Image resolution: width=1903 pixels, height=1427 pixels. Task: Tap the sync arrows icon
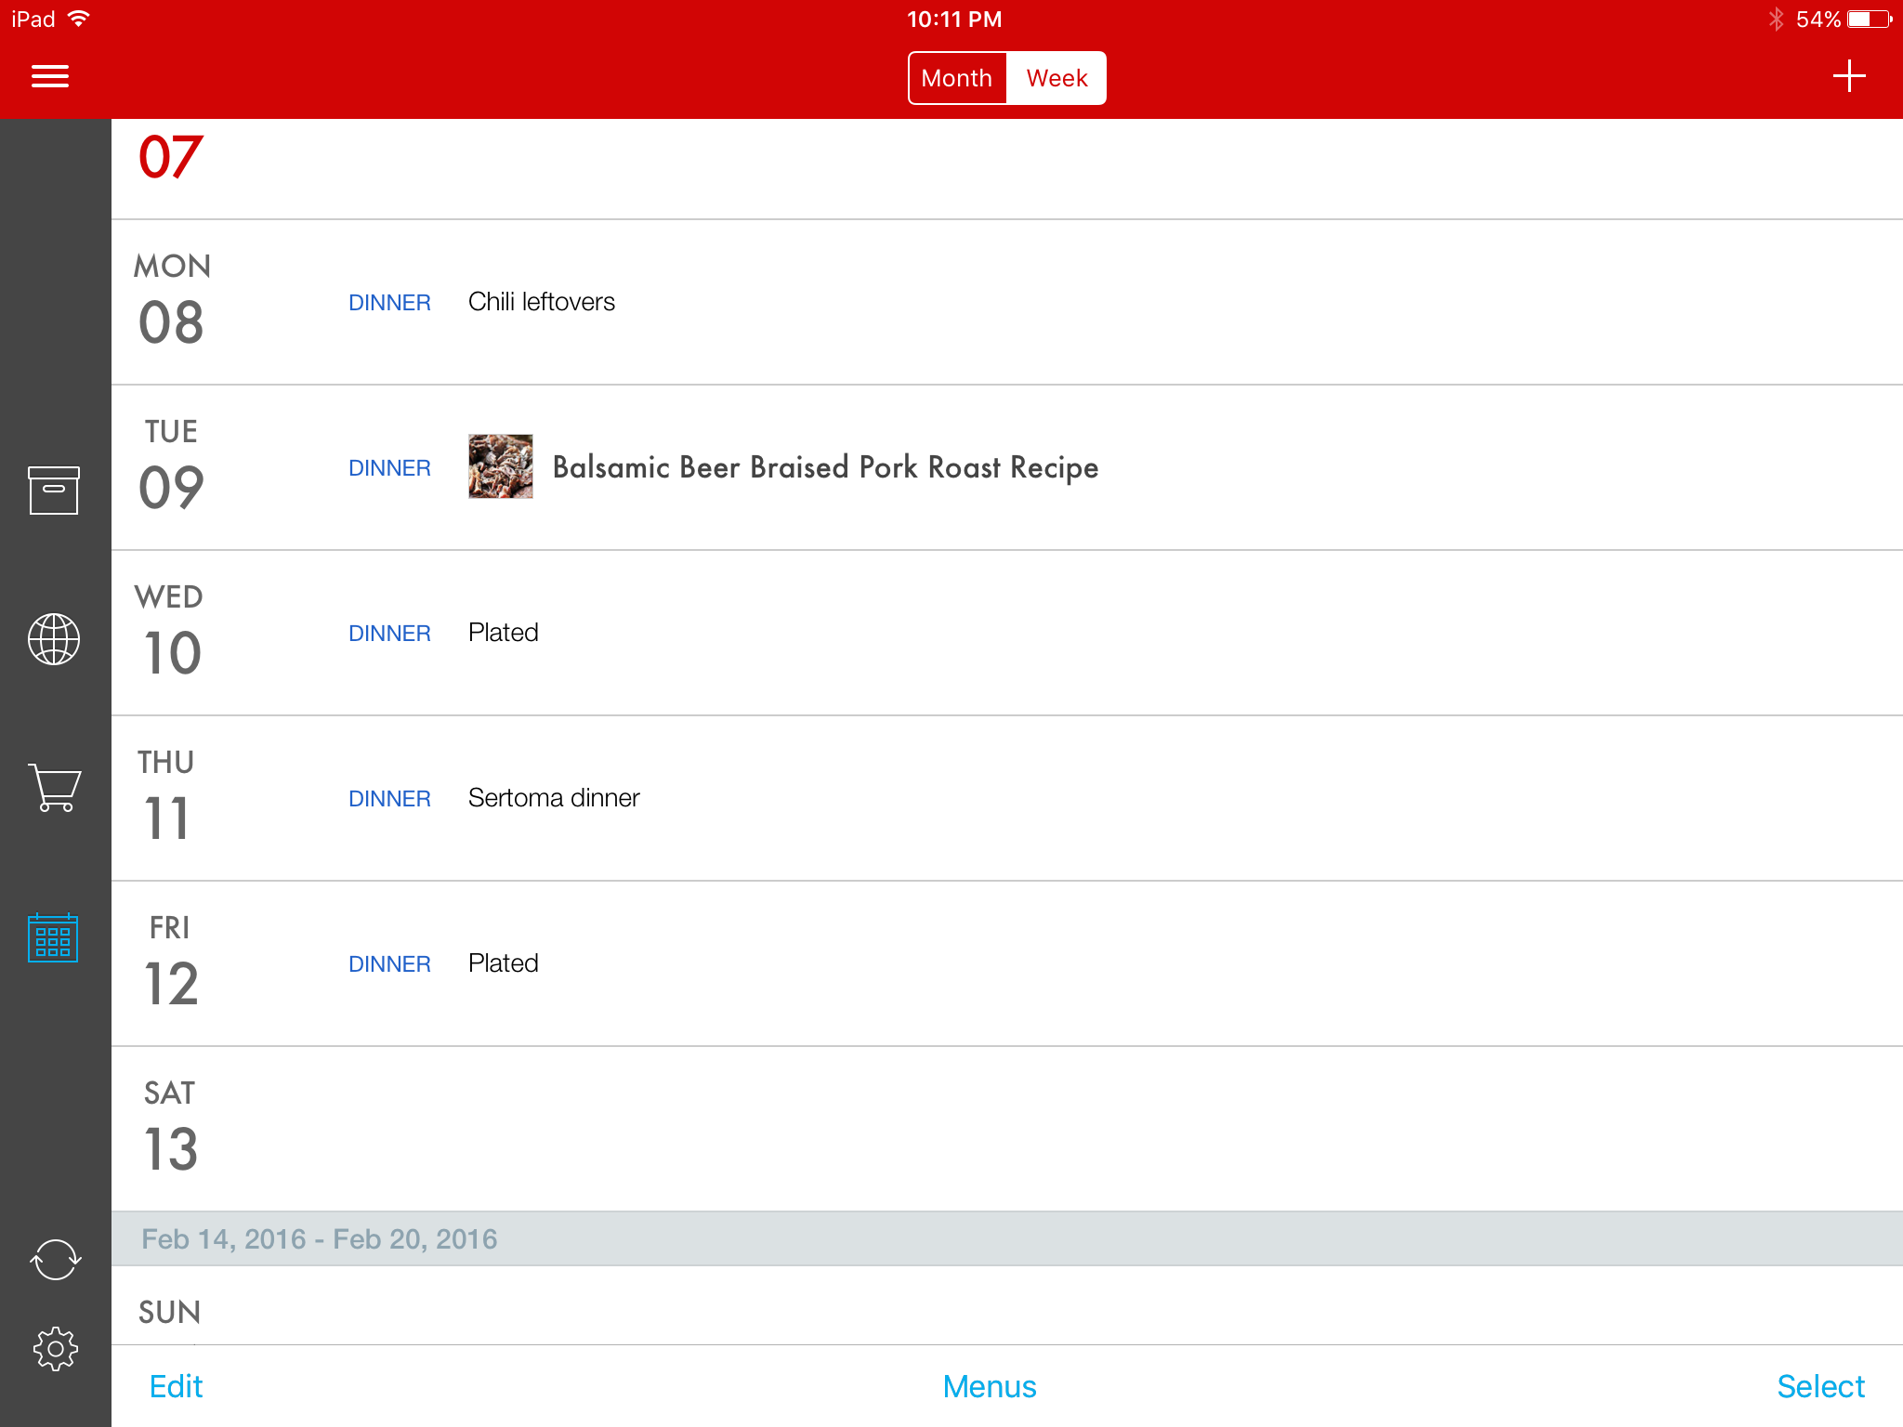tap(56, 1260)
